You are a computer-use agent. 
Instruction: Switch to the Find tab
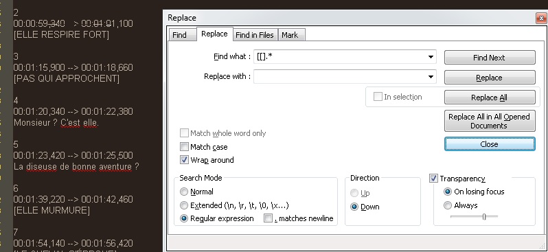pos(180,35)
